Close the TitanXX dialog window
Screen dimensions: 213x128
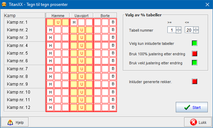click(207, 5)
